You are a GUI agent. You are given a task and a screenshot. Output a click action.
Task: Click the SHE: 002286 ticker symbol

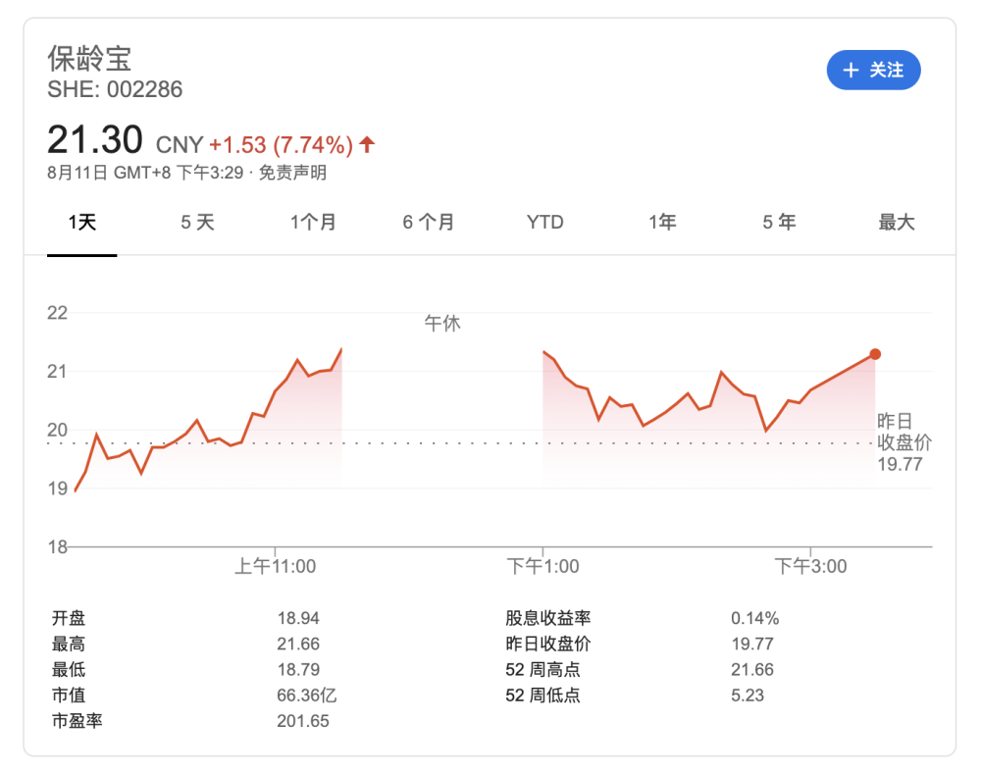coord(115,90)
